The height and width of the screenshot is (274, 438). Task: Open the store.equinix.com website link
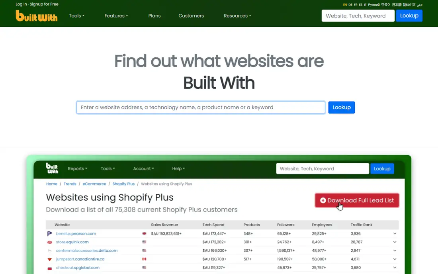[72, 242]
